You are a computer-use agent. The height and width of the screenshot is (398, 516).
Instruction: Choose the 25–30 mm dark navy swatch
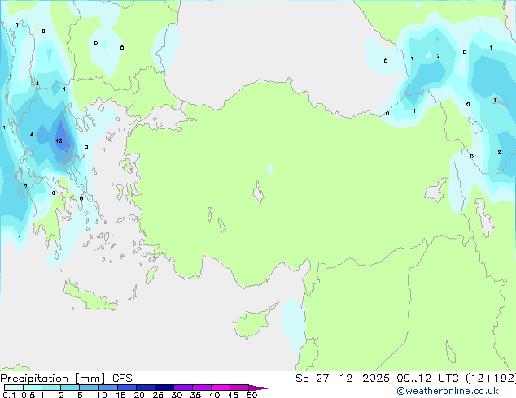[164, 387]
